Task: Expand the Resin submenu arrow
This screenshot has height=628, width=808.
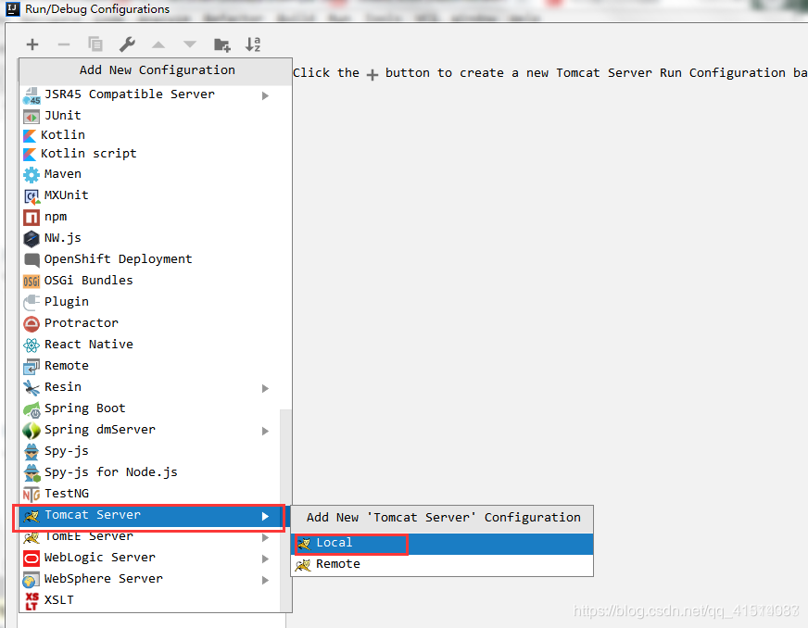Action: (x=265, y=388)
